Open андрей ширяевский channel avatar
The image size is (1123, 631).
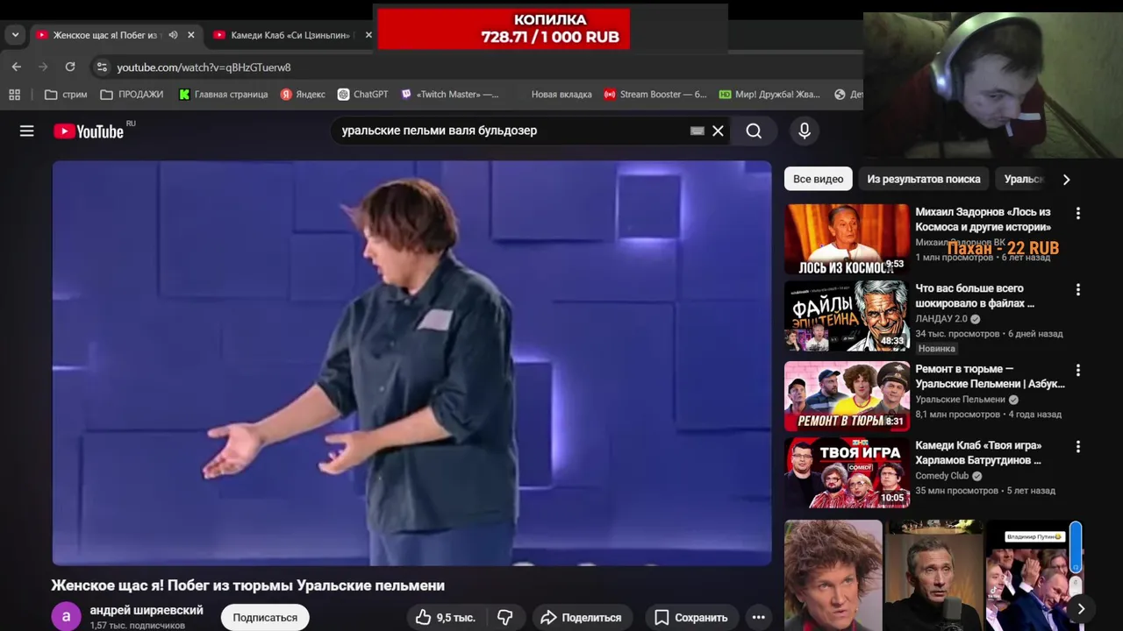(66, 617)
